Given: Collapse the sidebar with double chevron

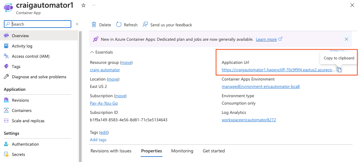Looking at the screenshot, I should (x=77, y=24).
